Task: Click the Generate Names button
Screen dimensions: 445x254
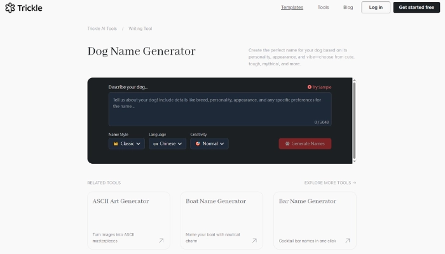Action: [305, 144]
